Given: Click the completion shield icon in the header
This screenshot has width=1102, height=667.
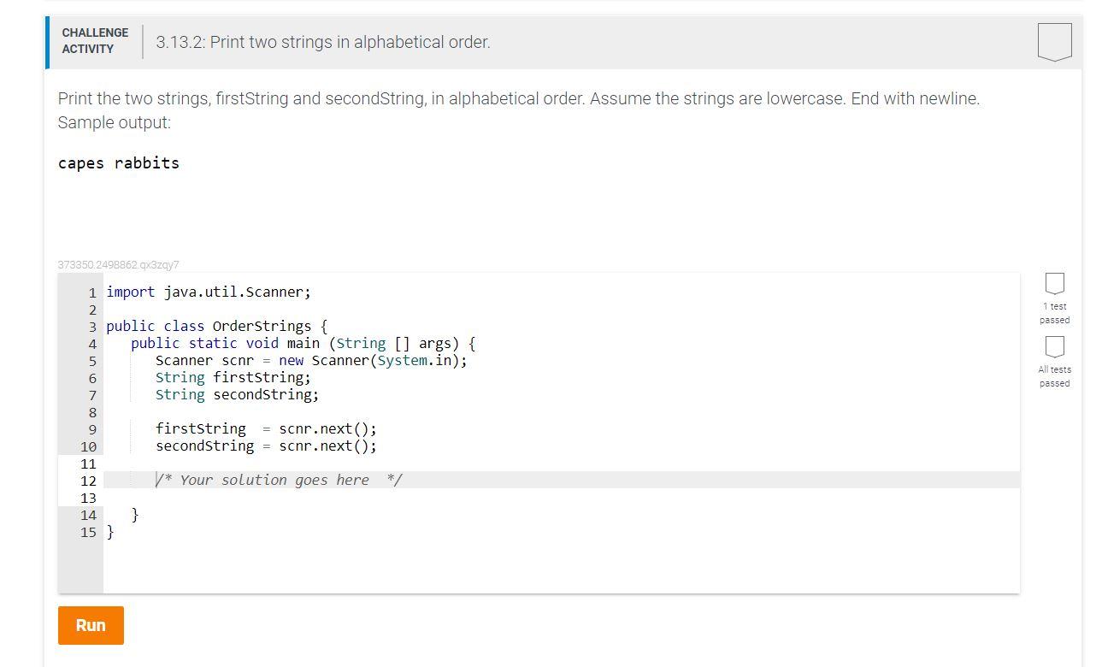Looking at the screenshot, I should point(1054,41).
